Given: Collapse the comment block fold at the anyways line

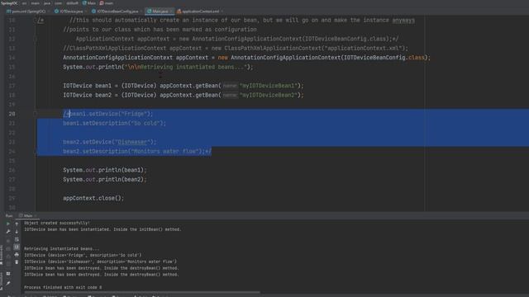Looking at the screenshot, I should click(x=35, y=20).
